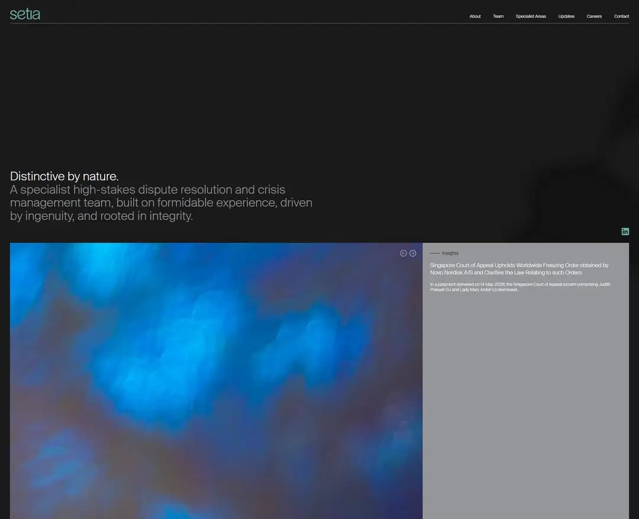Select Updates from the top menu
The height and width of the screenshot is (519, 639).
566,17
